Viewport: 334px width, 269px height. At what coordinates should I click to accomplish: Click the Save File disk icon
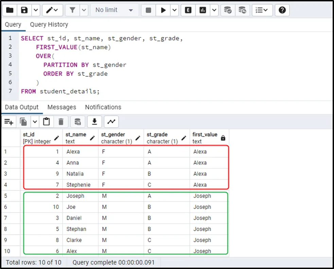tap(24, 10)
